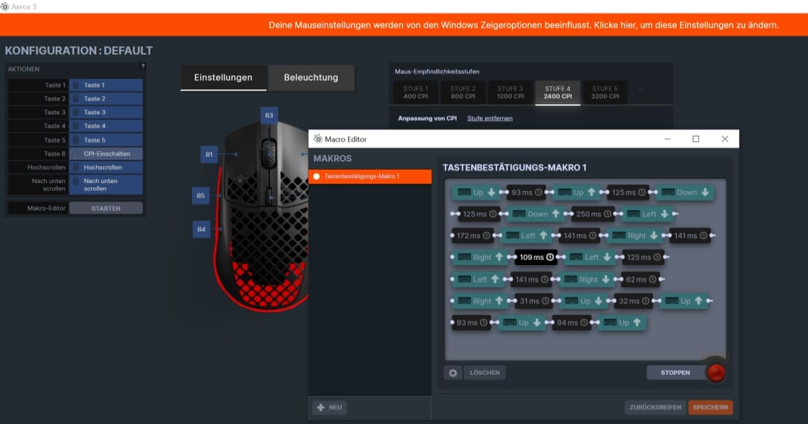Select the B3 scroll wheel marker
Screen dimensions: 808x424
coord(269,115)
